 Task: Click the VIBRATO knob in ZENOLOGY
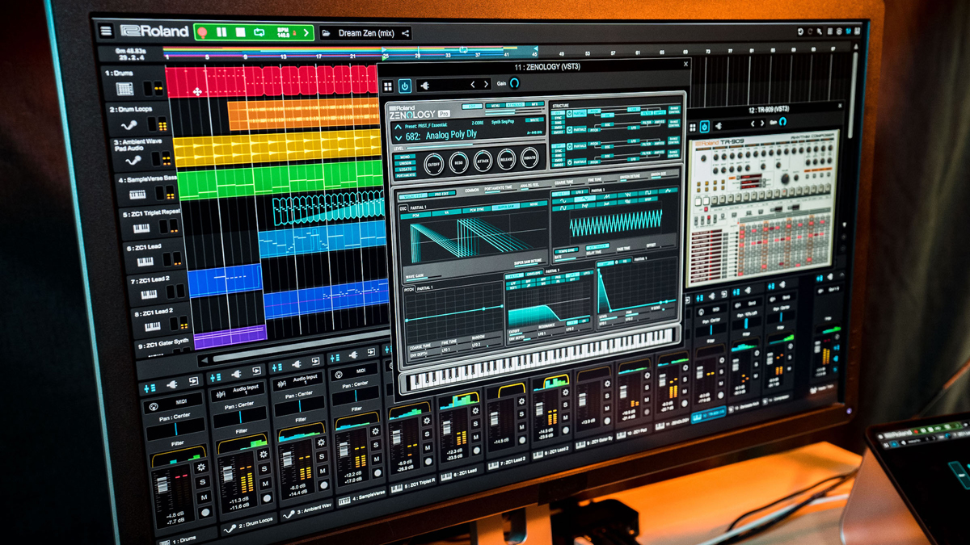click(529, 157)
